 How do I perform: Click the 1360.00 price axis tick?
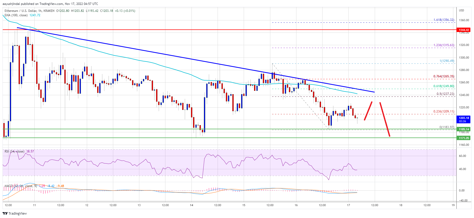pyautogui.click(x=464, y=20)
